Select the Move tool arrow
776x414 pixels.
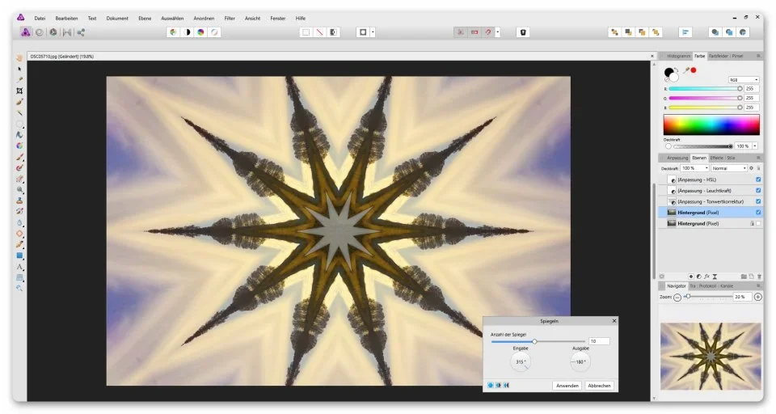[19, 69]
